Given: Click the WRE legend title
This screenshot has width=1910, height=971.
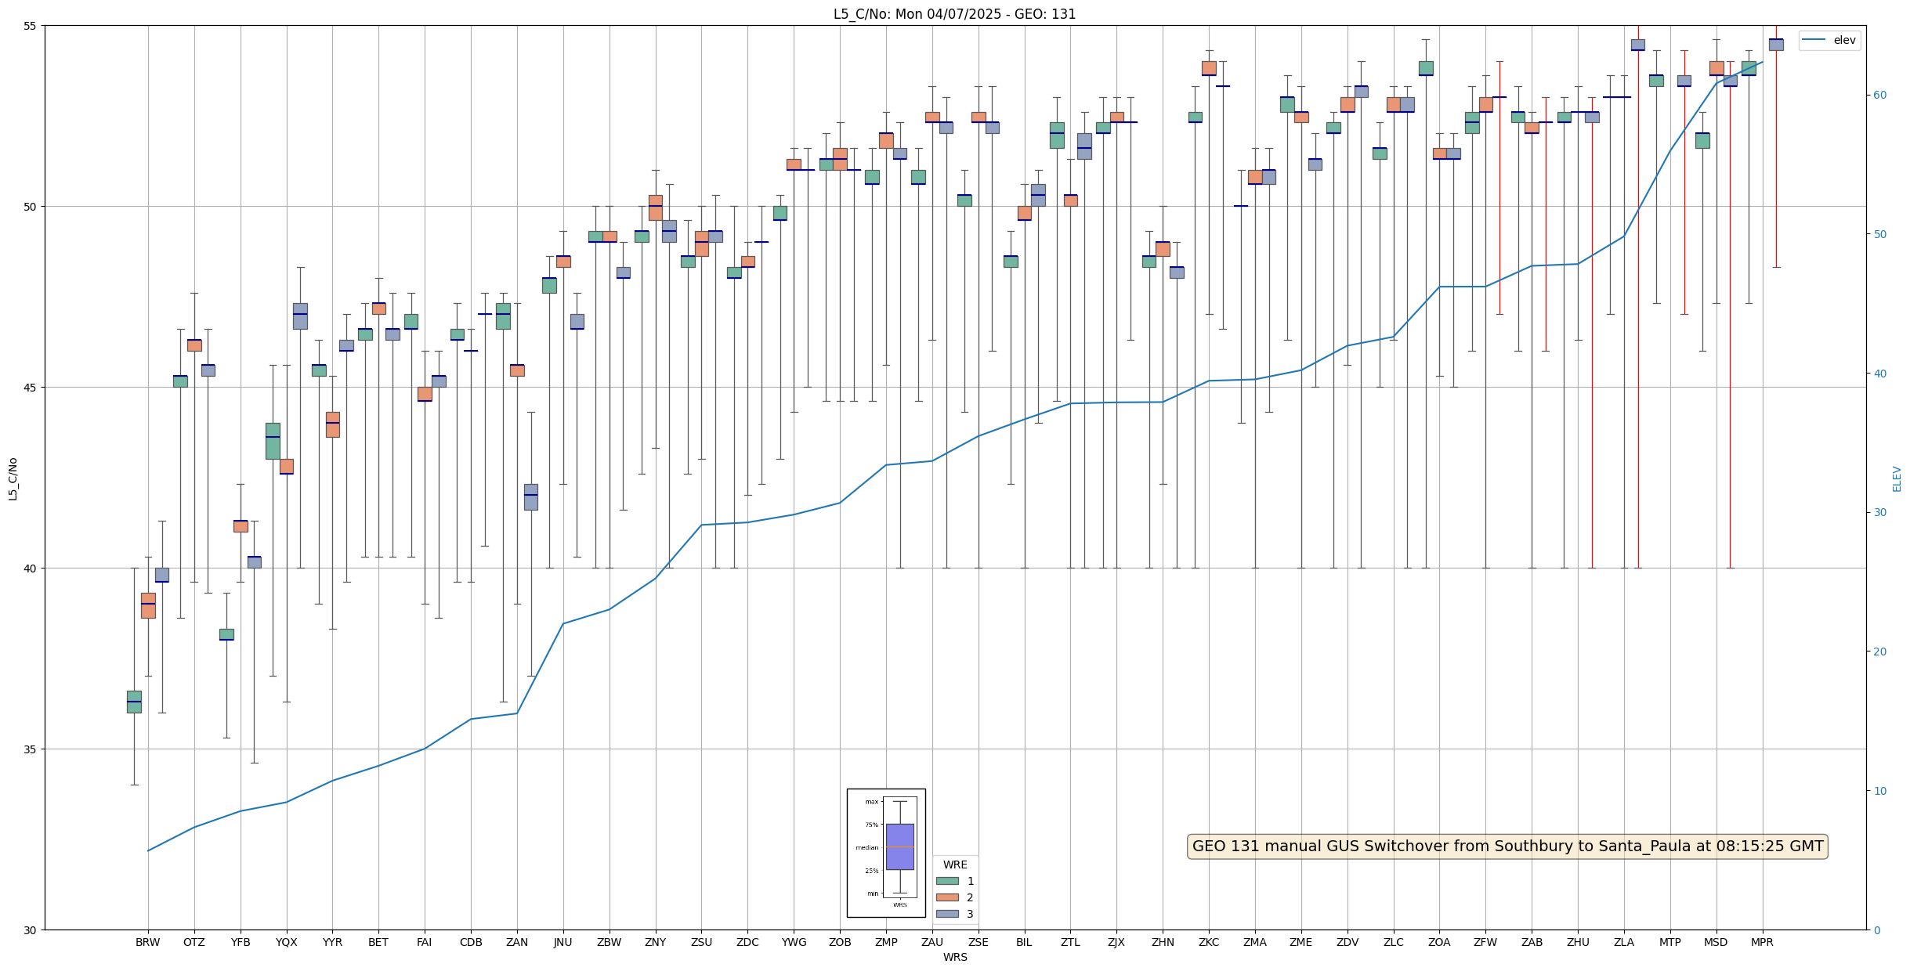Looking at the screenshot, I should coord(954,865).
